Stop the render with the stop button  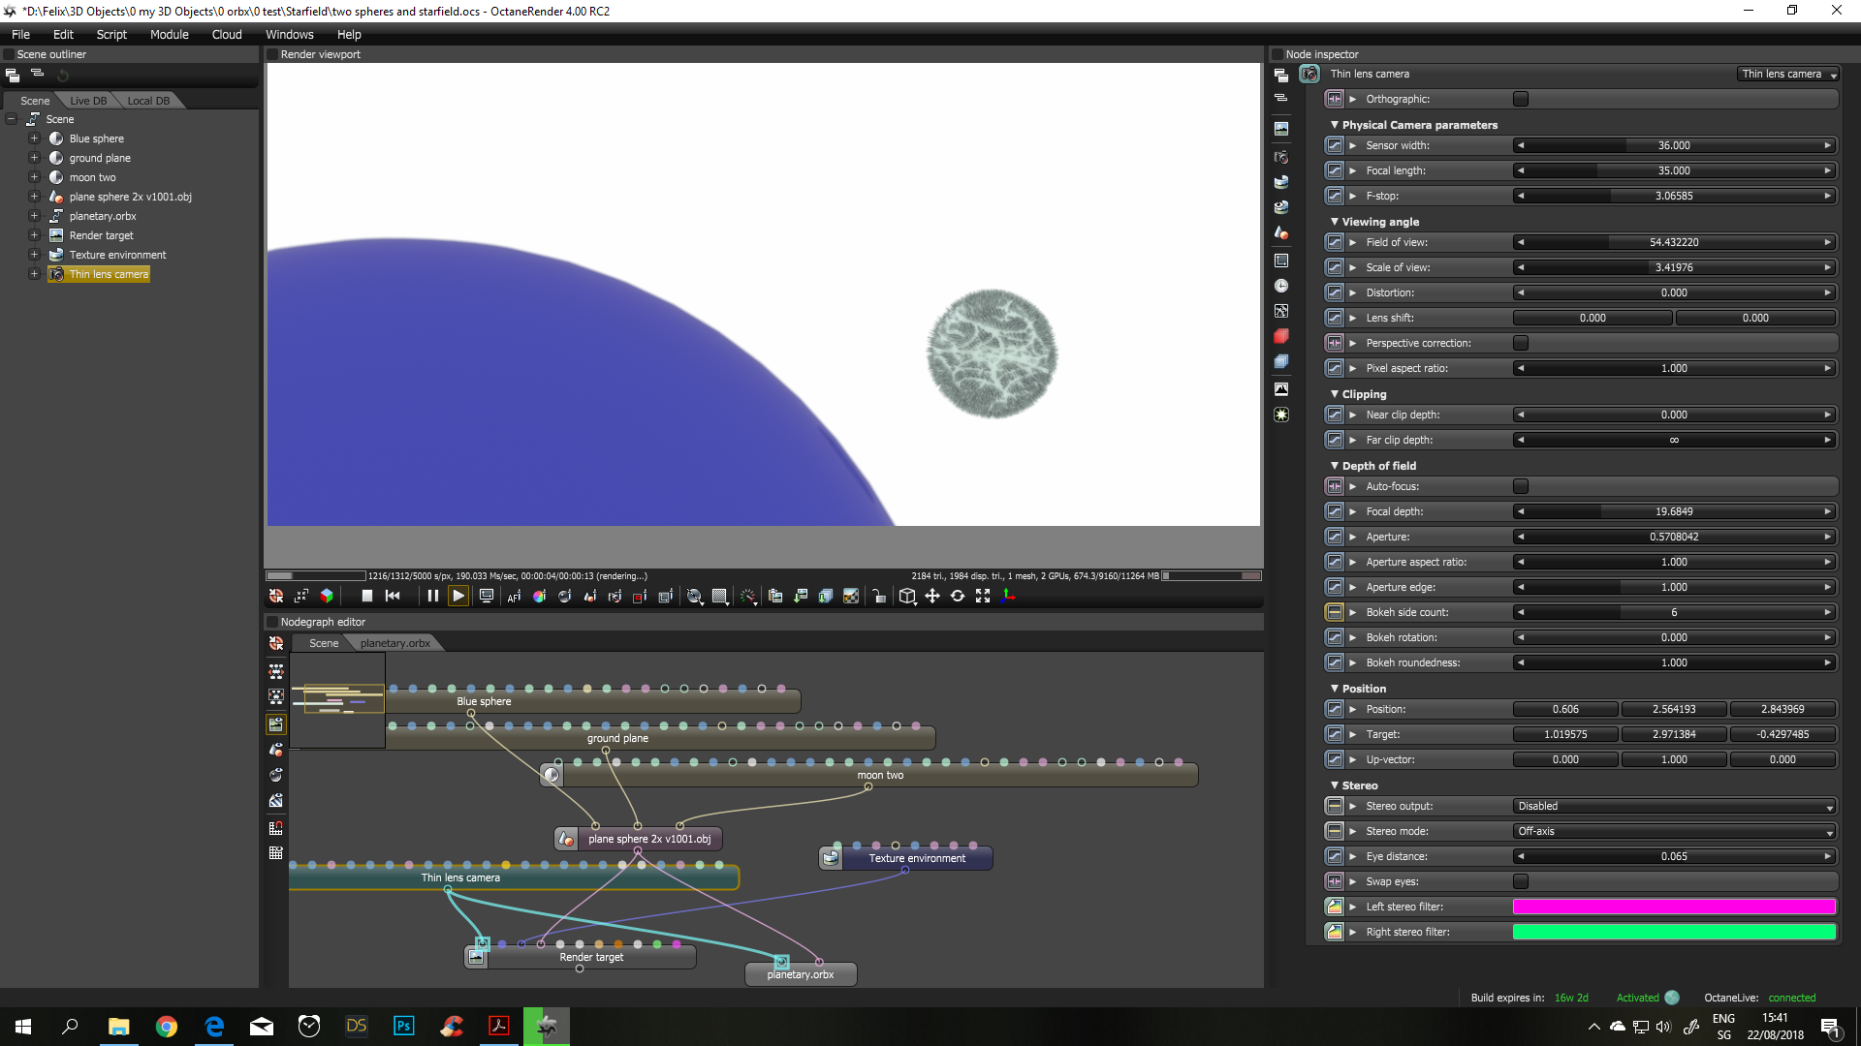click(x=366, y=597)
